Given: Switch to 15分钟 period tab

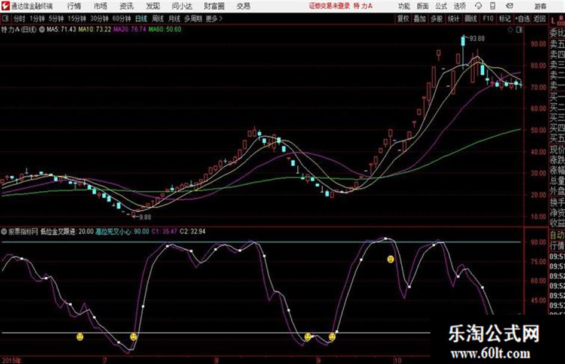Looking at the screenshot, I should [x=77, y=19].
